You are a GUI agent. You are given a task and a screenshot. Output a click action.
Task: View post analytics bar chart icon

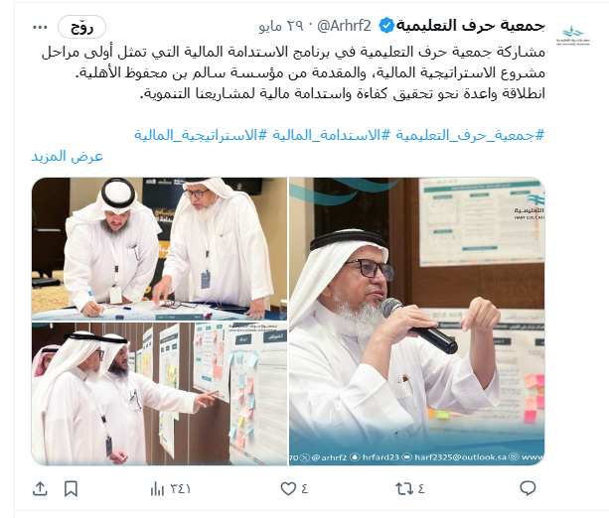tap(157, 488)
